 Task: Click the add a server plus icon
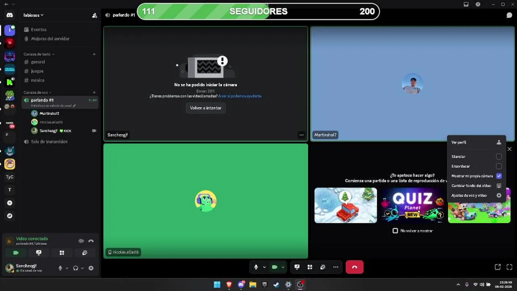click(10, 203)
